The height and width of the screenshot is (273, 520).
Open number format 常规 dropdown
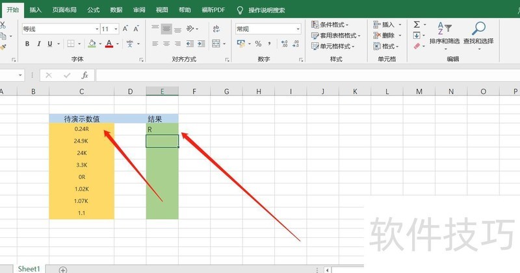298,29
